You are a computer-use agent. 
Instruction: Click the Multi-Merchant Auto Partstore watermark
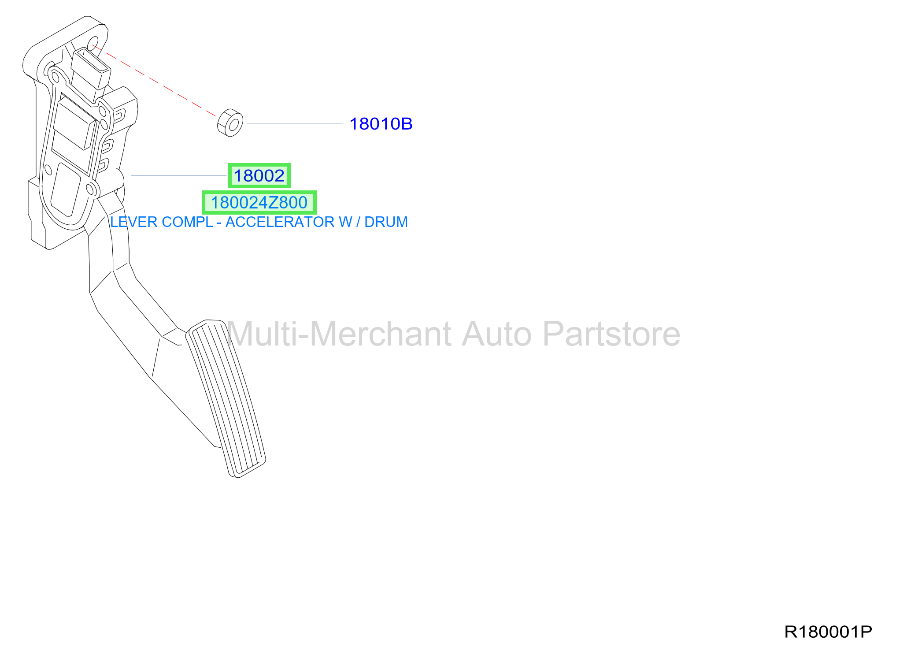(x=453, y=334)
